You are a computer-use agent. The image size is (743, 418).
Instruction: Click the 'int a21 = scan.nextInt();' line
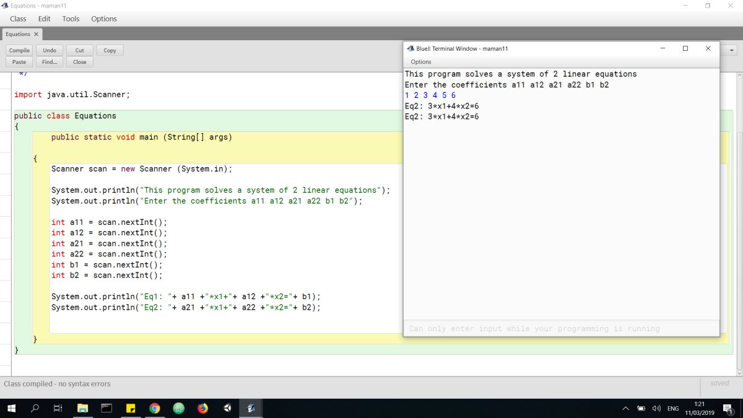tap(110, 243)
